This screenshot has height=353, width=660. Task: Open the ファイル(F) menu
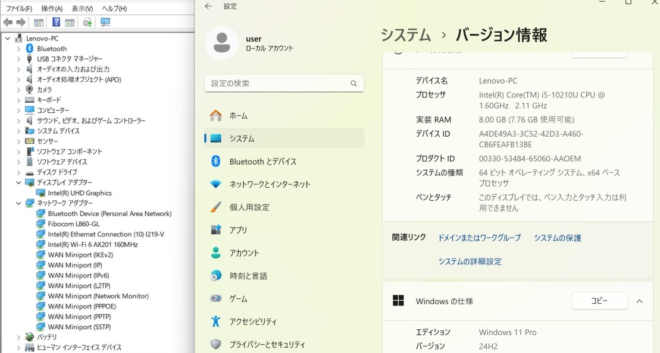19,9
